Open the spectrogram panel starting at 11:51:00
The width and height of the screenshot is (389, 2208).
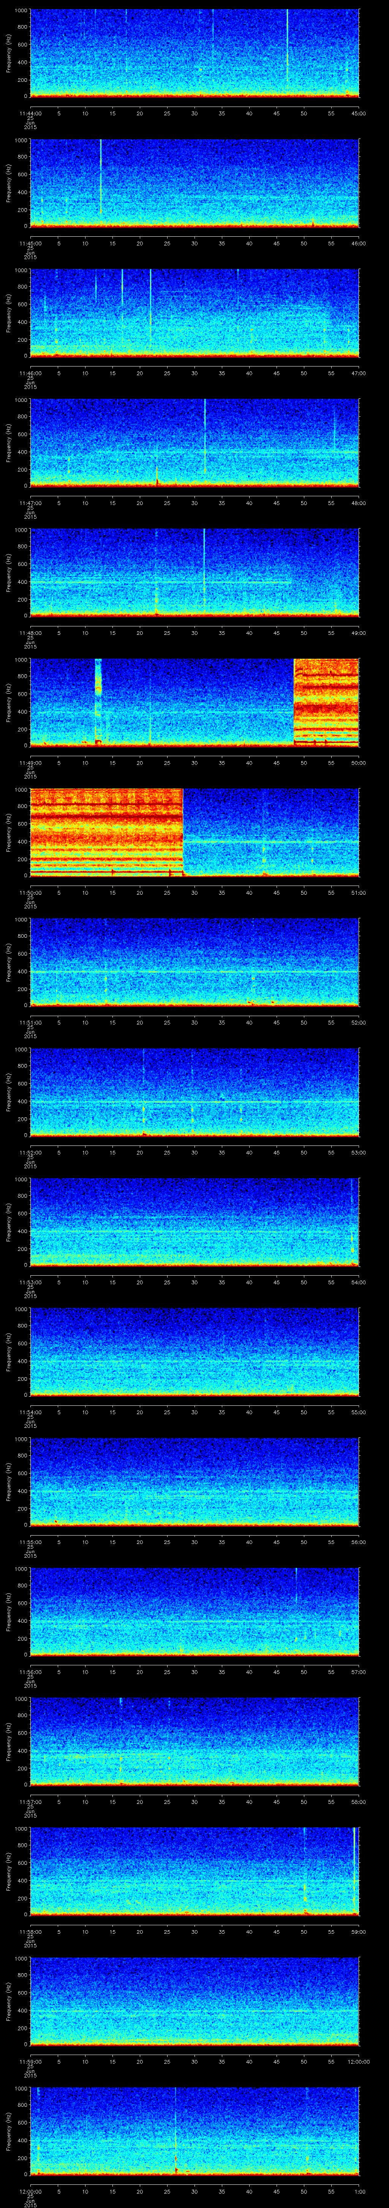(194, 962)
